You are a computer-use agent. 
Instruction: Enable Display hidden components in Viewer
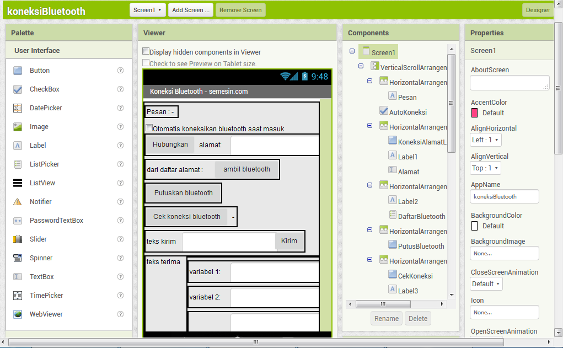tap(146, 51)
